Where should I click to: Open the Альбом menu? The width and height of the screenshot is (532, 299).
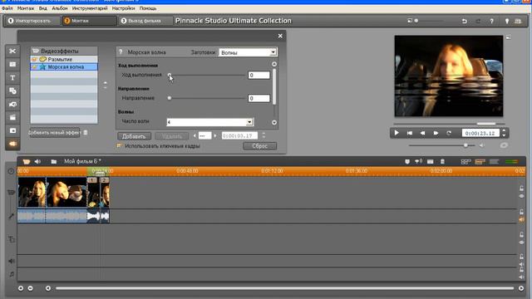coord(60,8)
